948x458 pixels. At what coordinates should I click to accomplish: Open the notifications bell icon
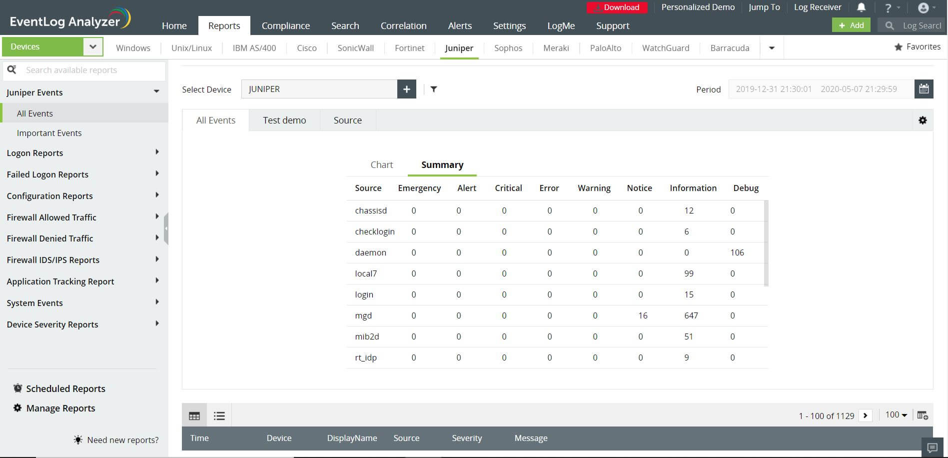pyautogui.click(x=862, y=7)
